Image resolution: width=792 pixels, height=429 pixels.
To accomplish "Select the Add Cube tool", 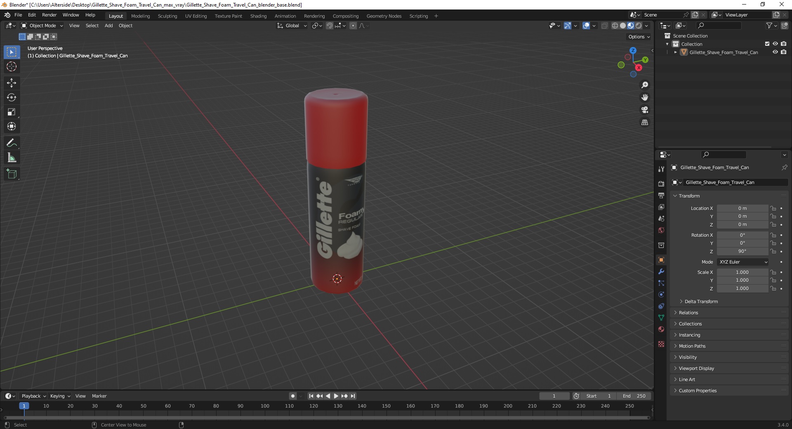I will 12,174.
